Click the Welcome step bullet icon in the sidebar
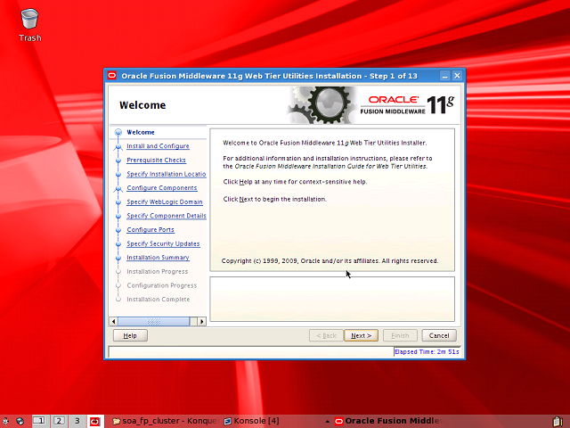This screenshot has width=570, height=428. (x=118, y=132)
